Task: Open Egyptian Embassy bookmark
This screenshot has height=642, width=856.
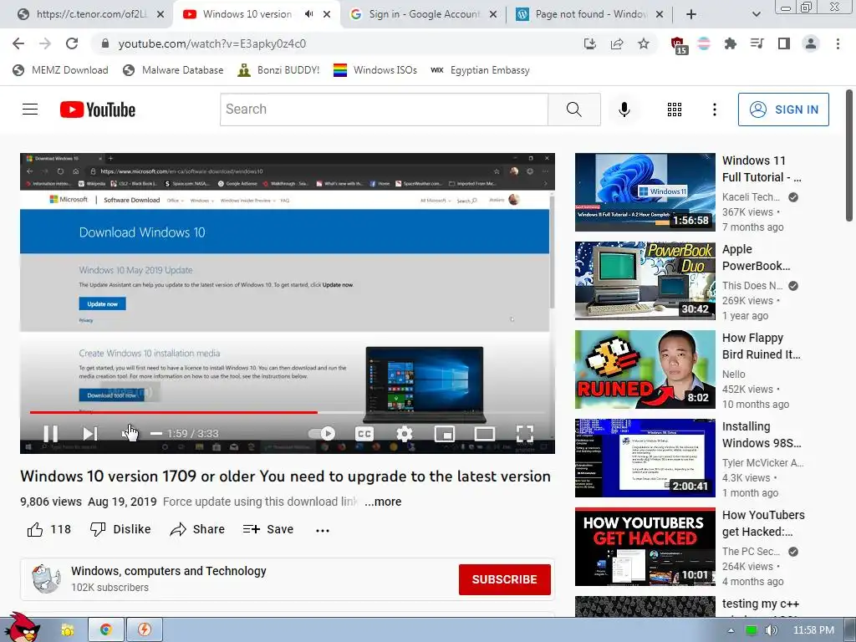Action: (x=480, y=70)
